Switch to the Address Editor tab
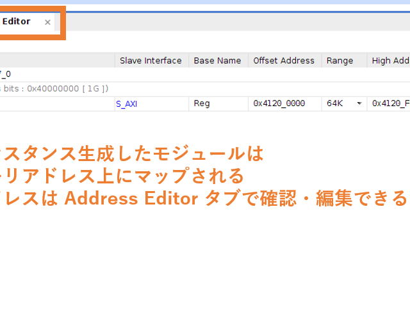 17,22
